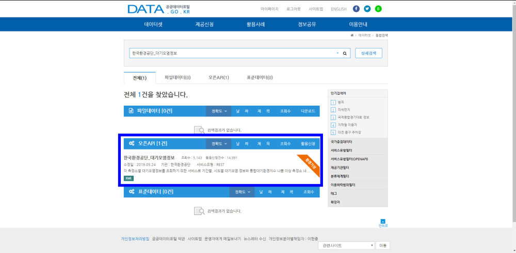Screen dimensions: 516x253
Task: Open the Facebook page icon
Action: tap(356, 9)
